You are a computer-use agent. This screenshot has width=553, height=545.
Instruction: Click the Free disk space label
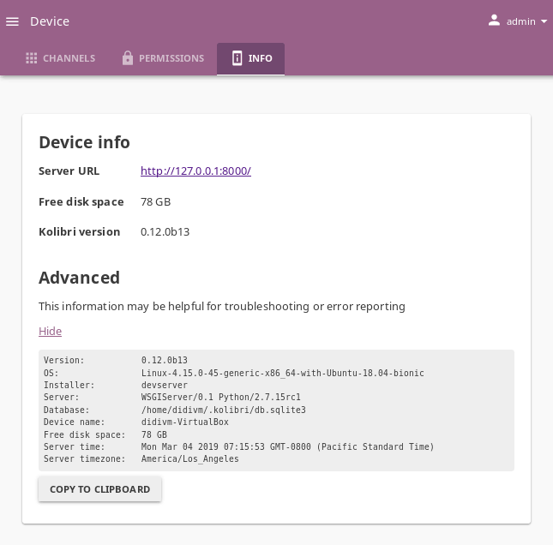tap(81, 202)
